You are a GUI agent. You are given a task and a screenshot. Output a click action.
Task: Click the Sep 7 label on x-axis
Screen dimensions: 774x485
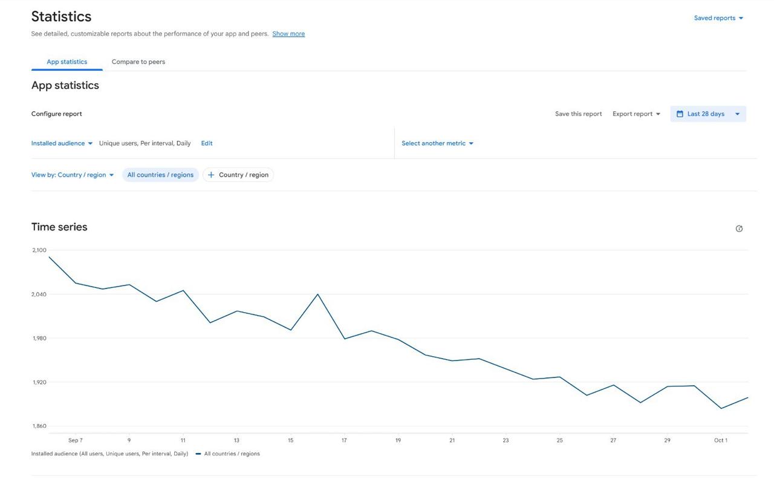pos(76,440)
